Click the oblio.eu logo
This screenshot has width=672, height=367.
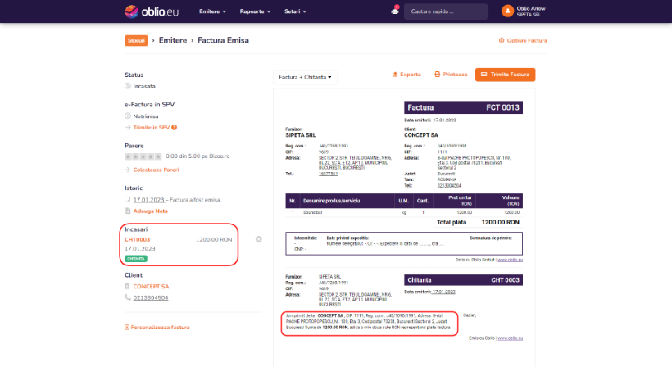pyautogui.click(x=152, y=11)
